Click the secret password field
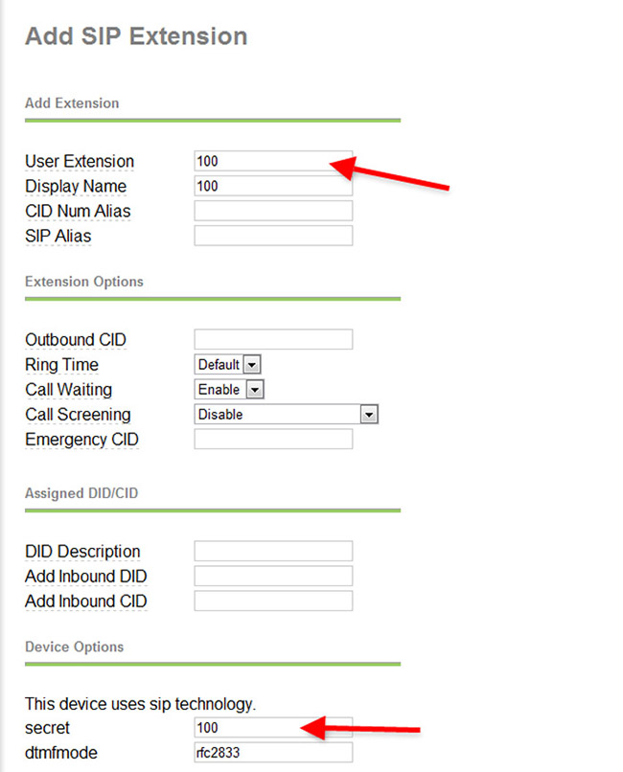Screen dimensions: 623x772 pyautogui.click(x=273, y=728)
